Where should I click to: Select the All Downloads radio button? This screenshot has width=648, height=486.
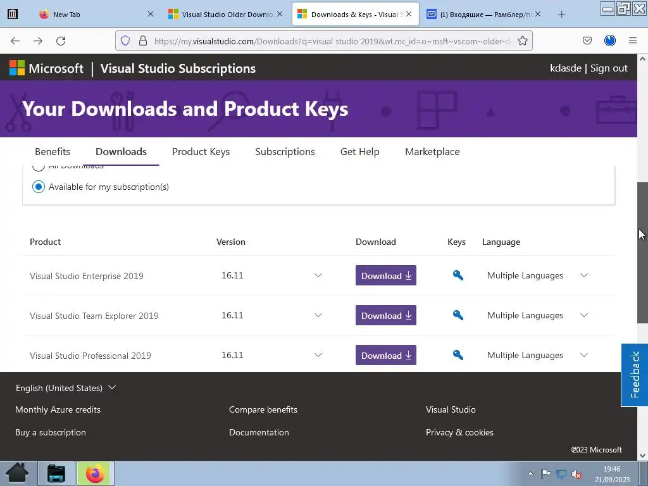(x=39, y=166)
